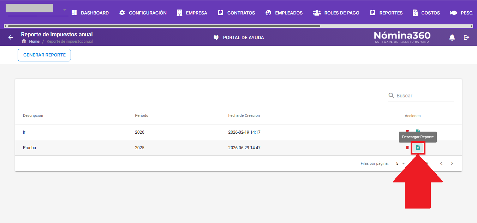Open the notifications bell
Viewport: 477px width, 223px height.
[x=452, y=37]
